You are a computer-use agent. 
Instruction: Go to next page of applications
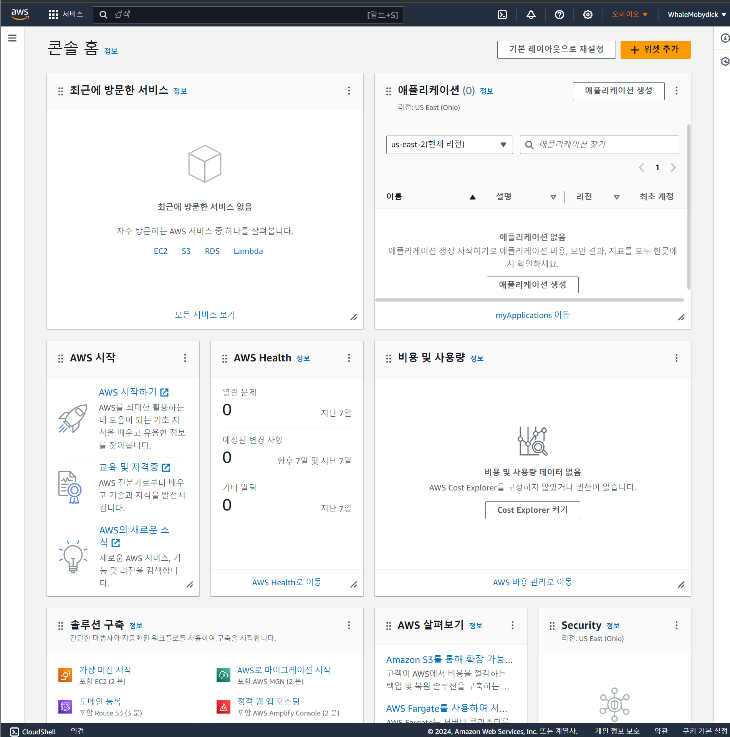click(x=673, y=167)
